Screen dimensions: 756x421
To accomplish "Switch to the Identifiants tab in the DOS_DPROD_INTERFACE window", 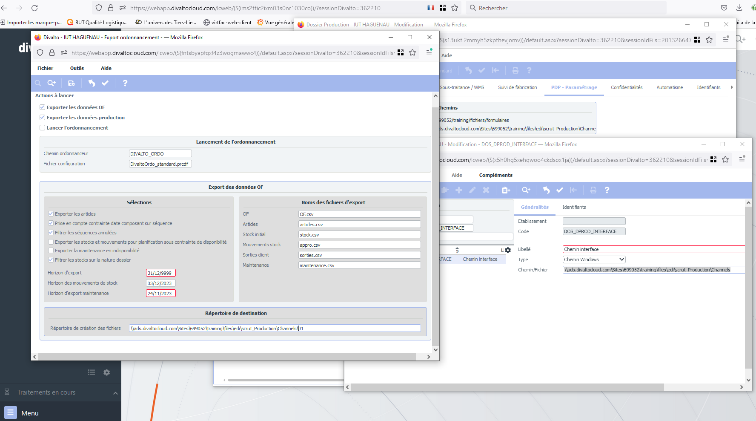I will click(x=574, y=207).
